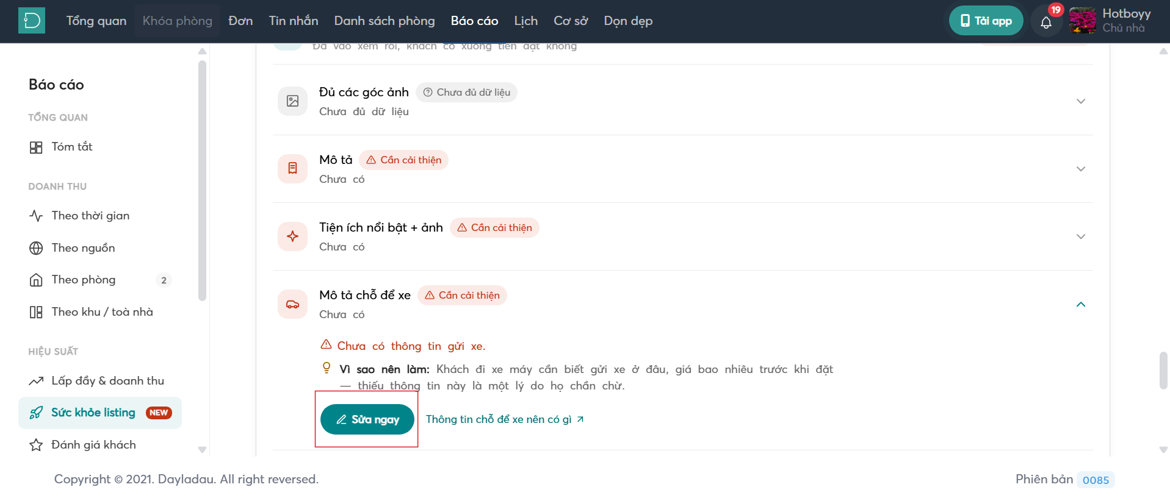
Task: Click the Chưa đủ dữ liệu badge
Action: 466,92
